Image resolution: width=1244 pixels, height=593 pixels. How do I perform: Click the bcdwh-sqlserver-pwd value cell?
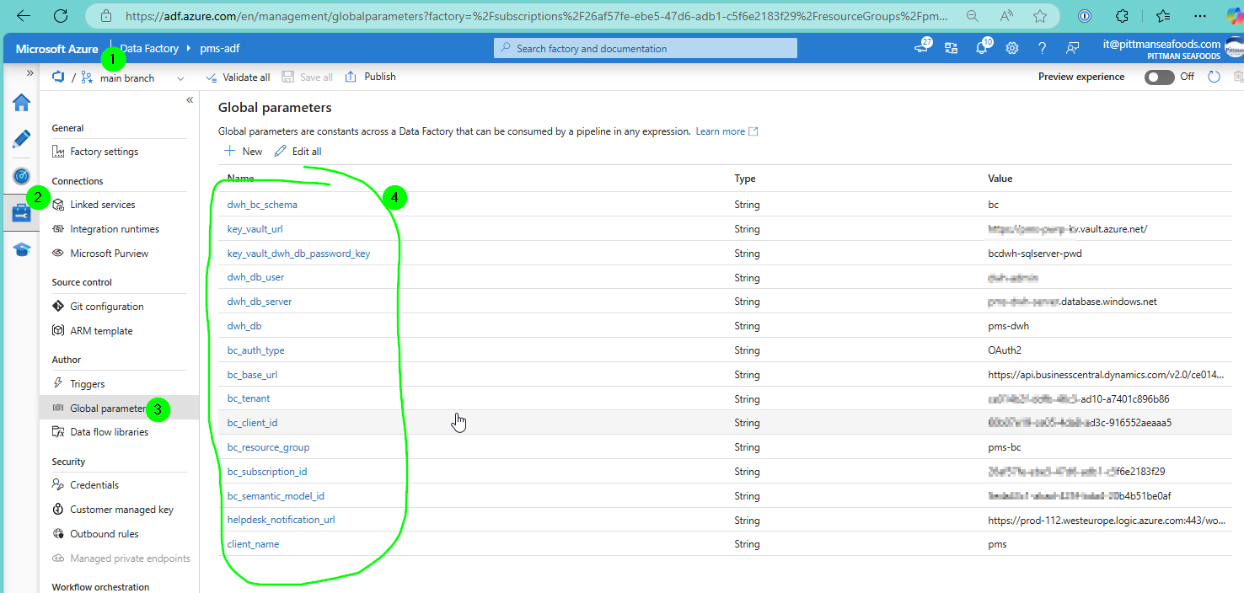point(1036,254)
